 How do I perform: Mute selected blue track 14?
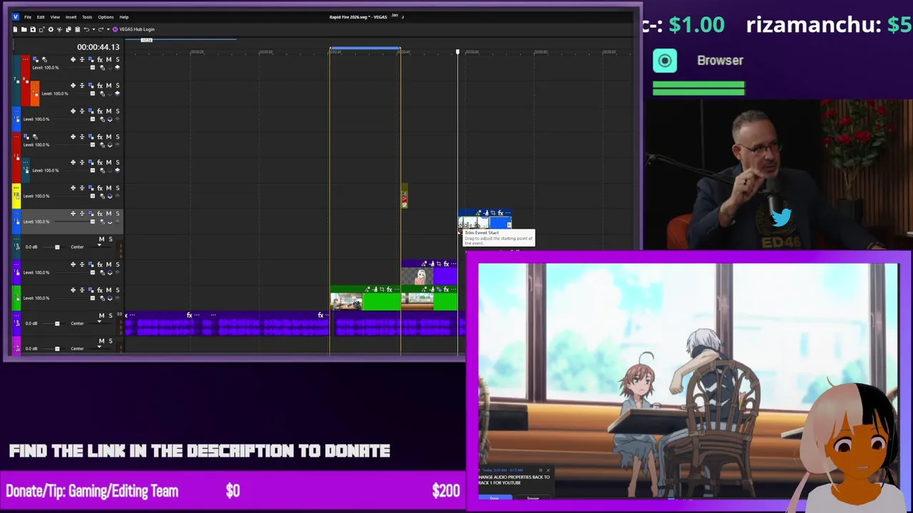click(108, 214)
